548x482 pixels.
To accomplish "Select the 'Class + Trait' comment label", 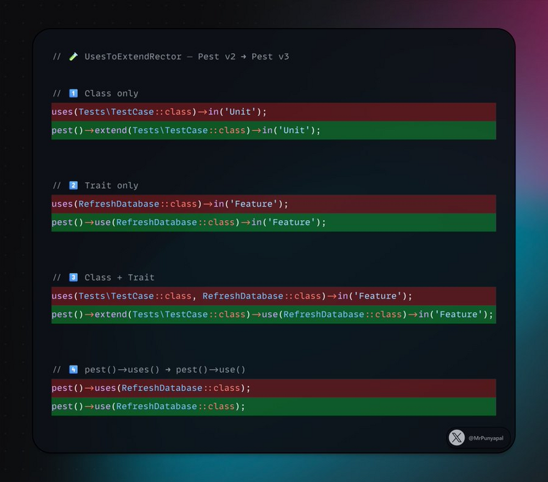I will pos(119,277).
